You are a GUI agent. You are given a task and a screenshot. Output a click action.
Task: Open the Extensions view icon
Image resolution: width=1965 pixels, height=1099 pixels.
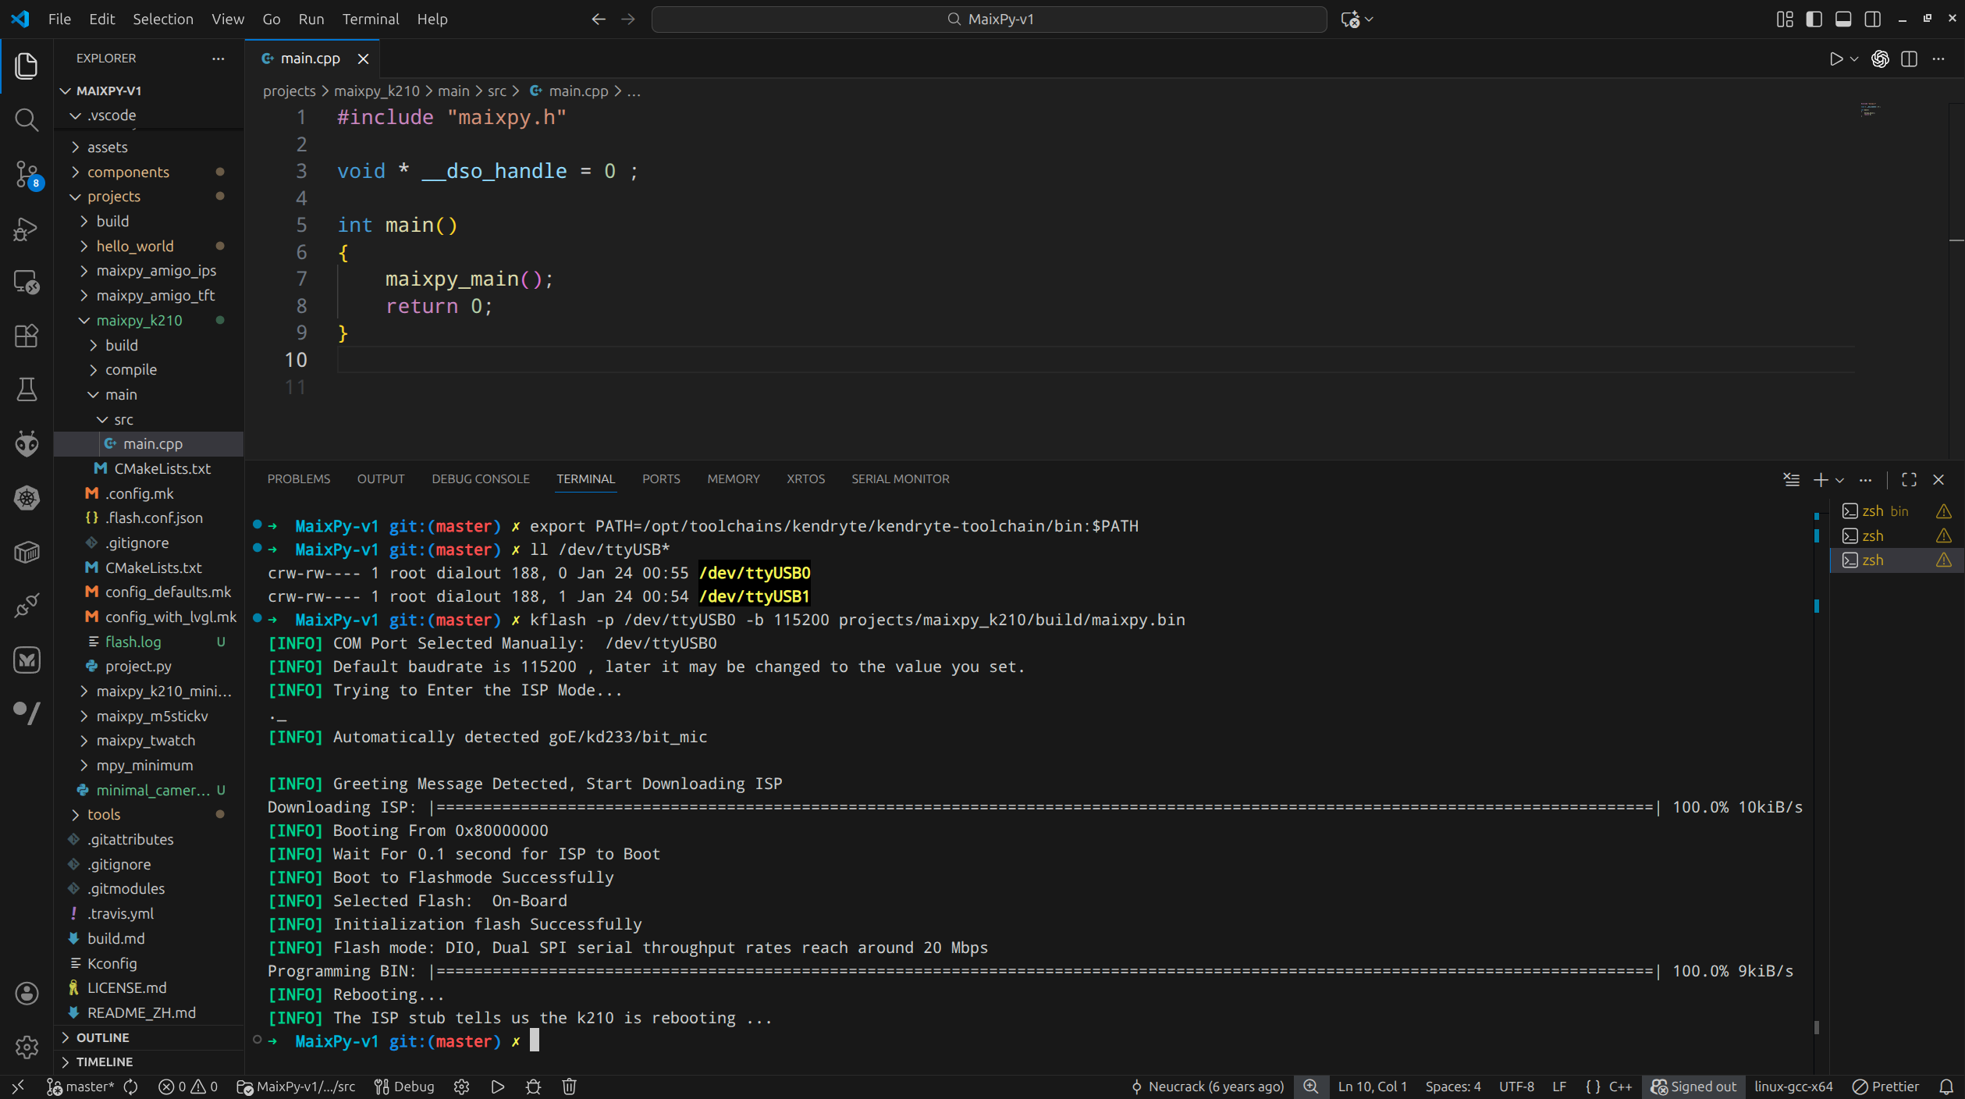coord(27,336)
